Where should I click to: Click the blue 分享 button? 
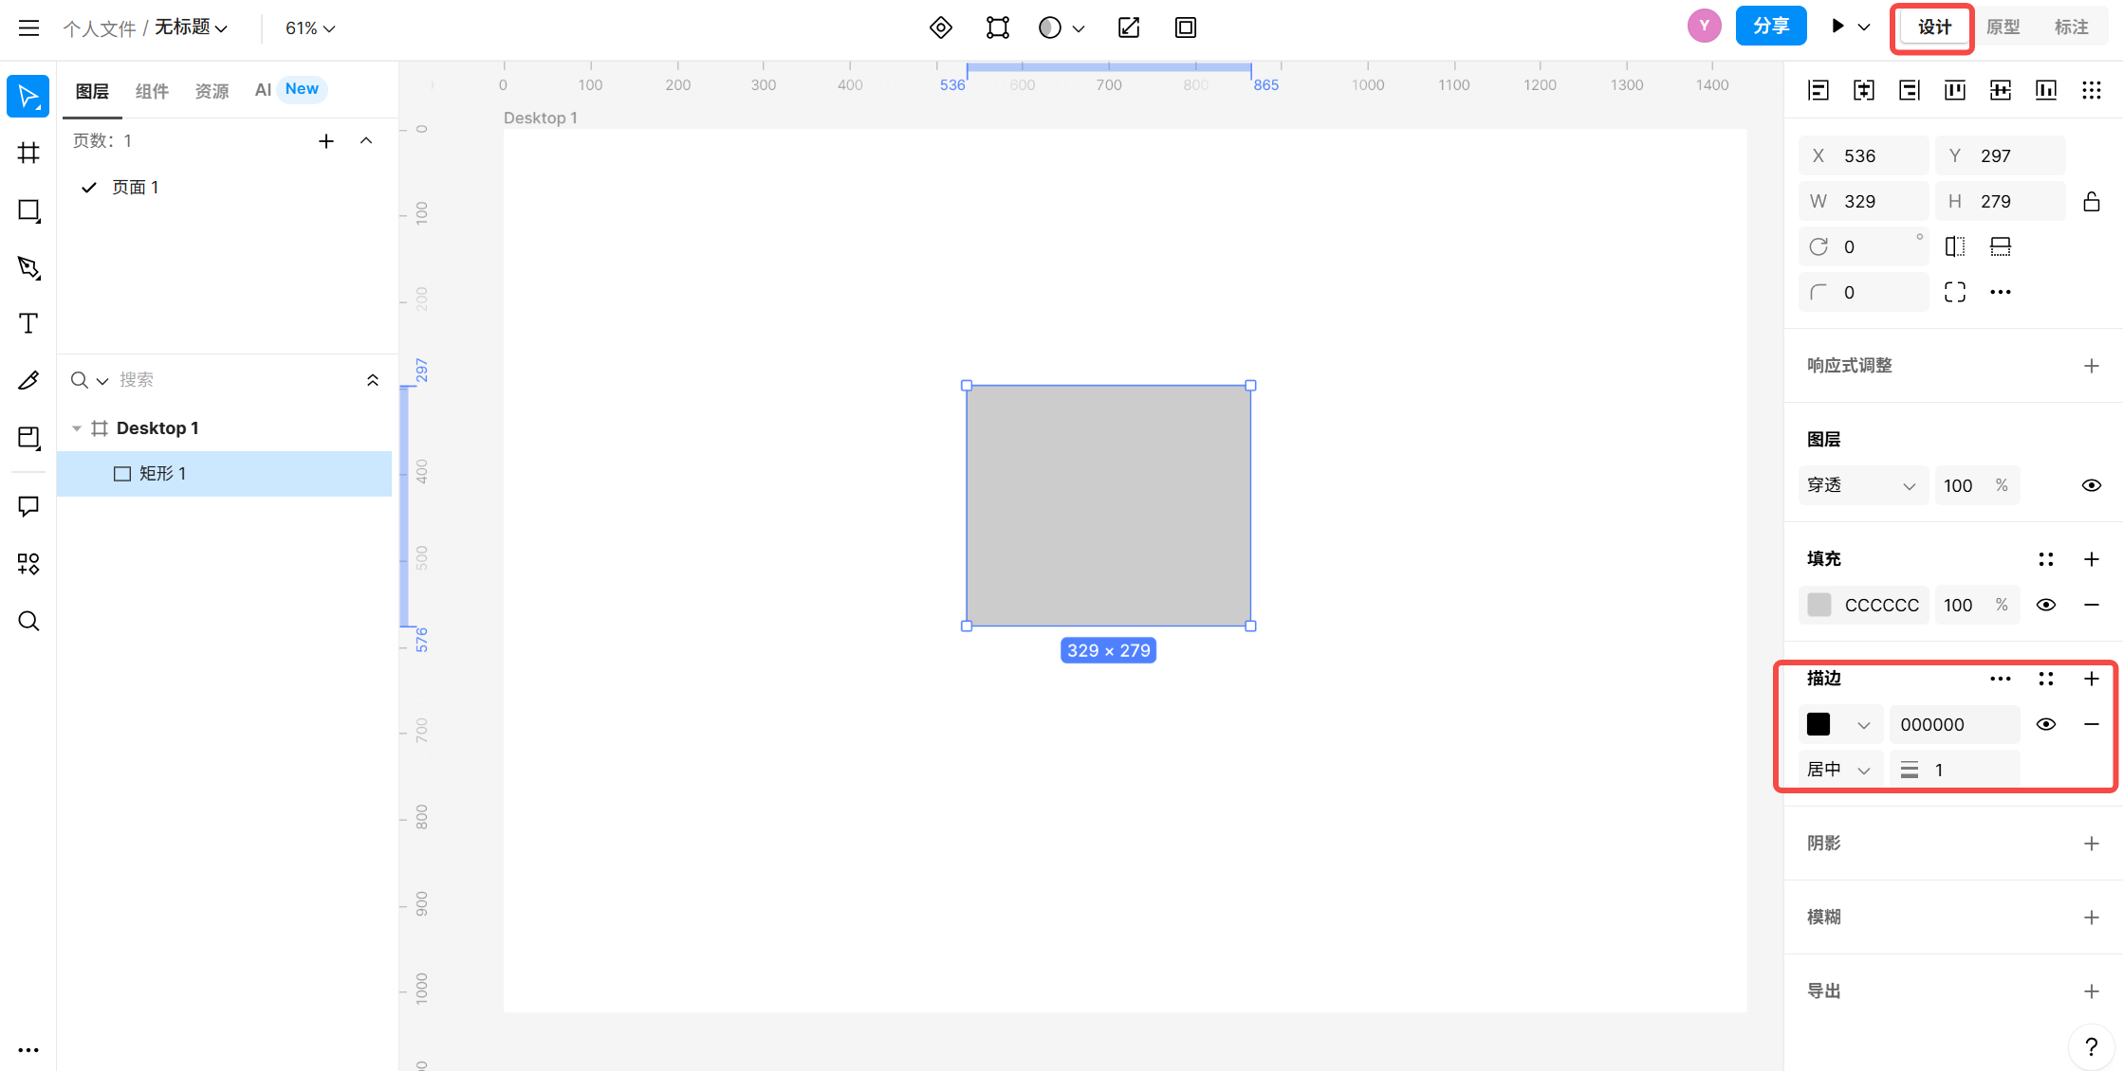tap(1770, 27)
